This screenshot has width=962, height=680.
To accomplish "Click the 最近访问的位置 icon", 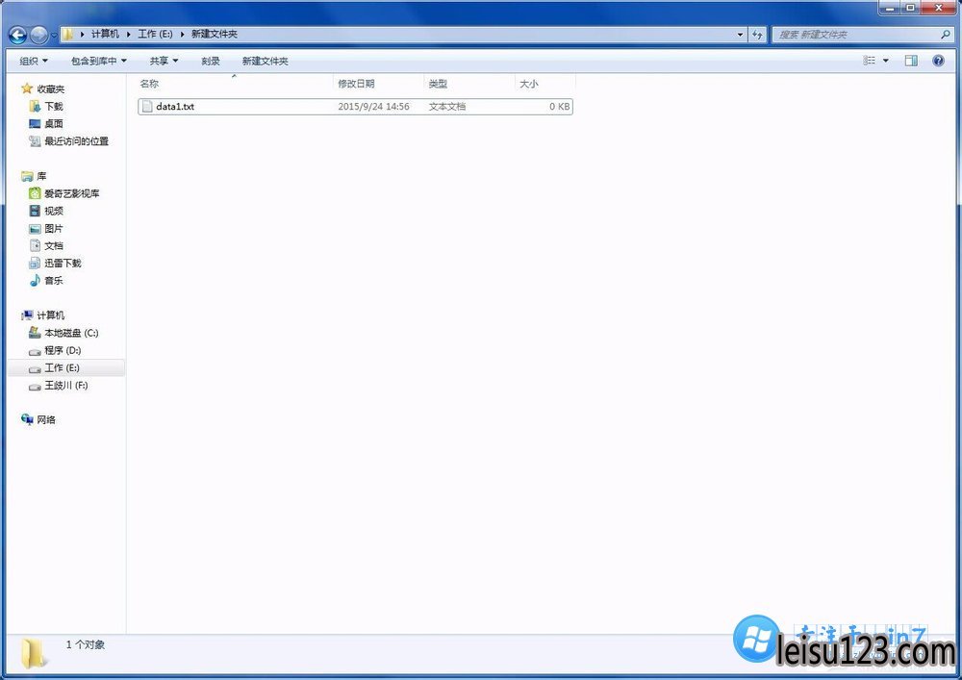I will click(35, 141).
